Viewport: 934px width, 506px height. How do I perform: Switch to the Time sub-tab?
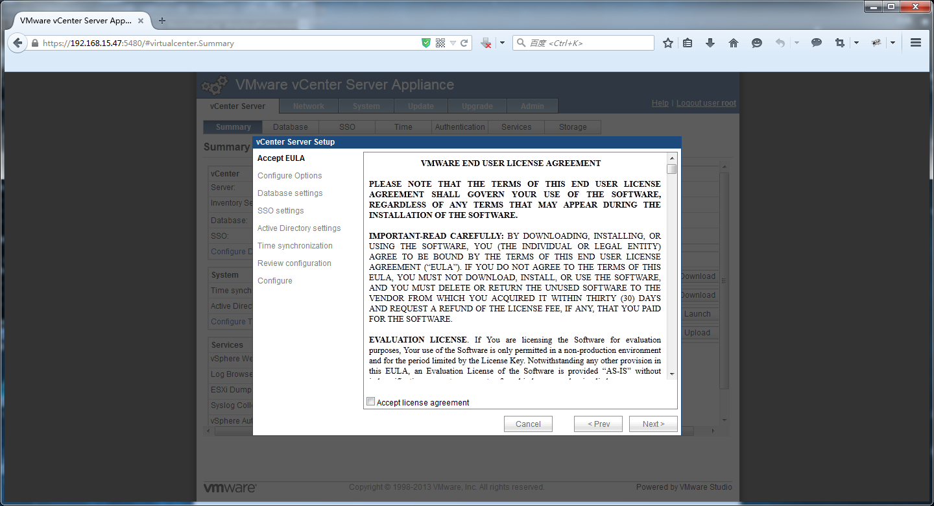click(x=403, y=127)
